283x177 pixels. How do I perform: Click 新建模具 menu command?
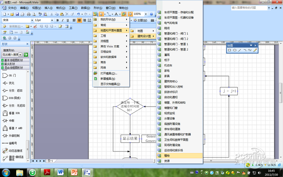(111, 79)
